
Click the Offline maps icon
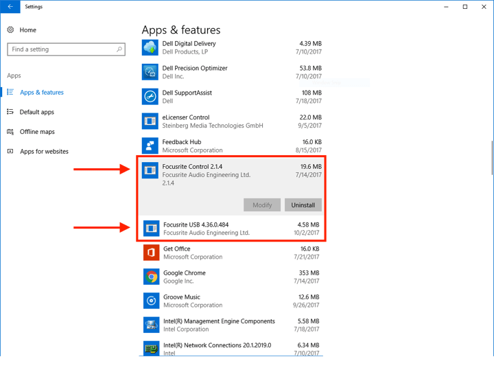tap(10, 132)
